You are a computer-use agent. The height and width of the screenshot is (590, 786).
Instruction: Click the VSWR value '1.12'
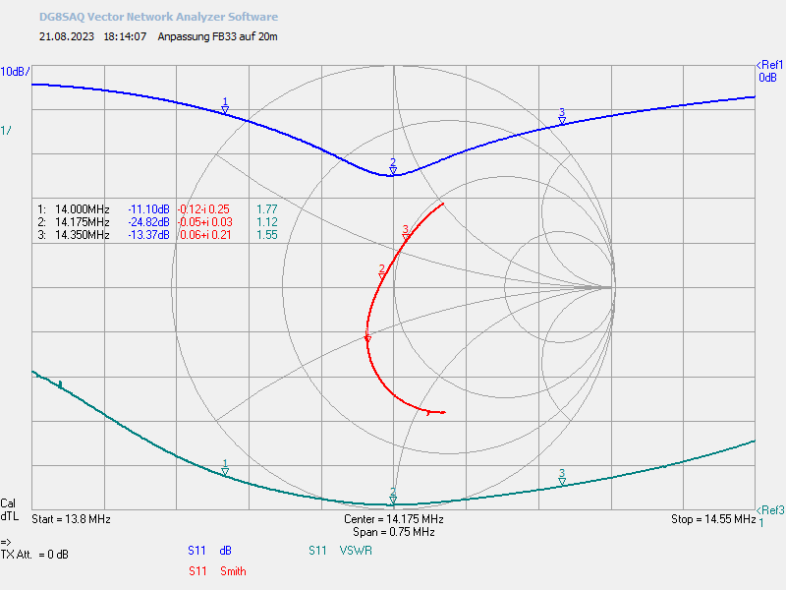point(267,222)
